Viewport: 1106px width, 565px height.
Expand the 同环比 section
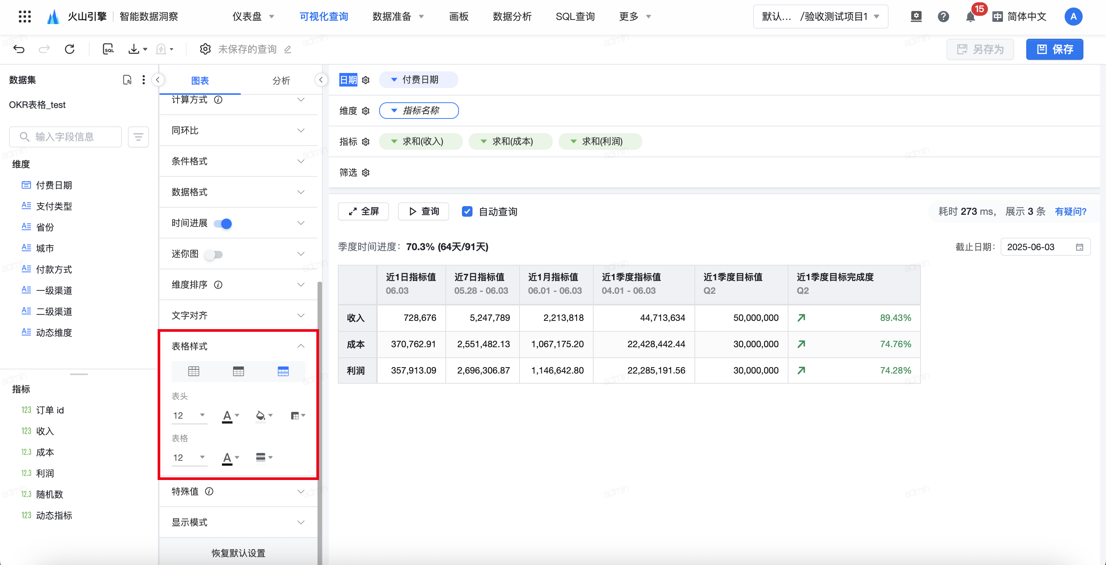pos(238,131)
